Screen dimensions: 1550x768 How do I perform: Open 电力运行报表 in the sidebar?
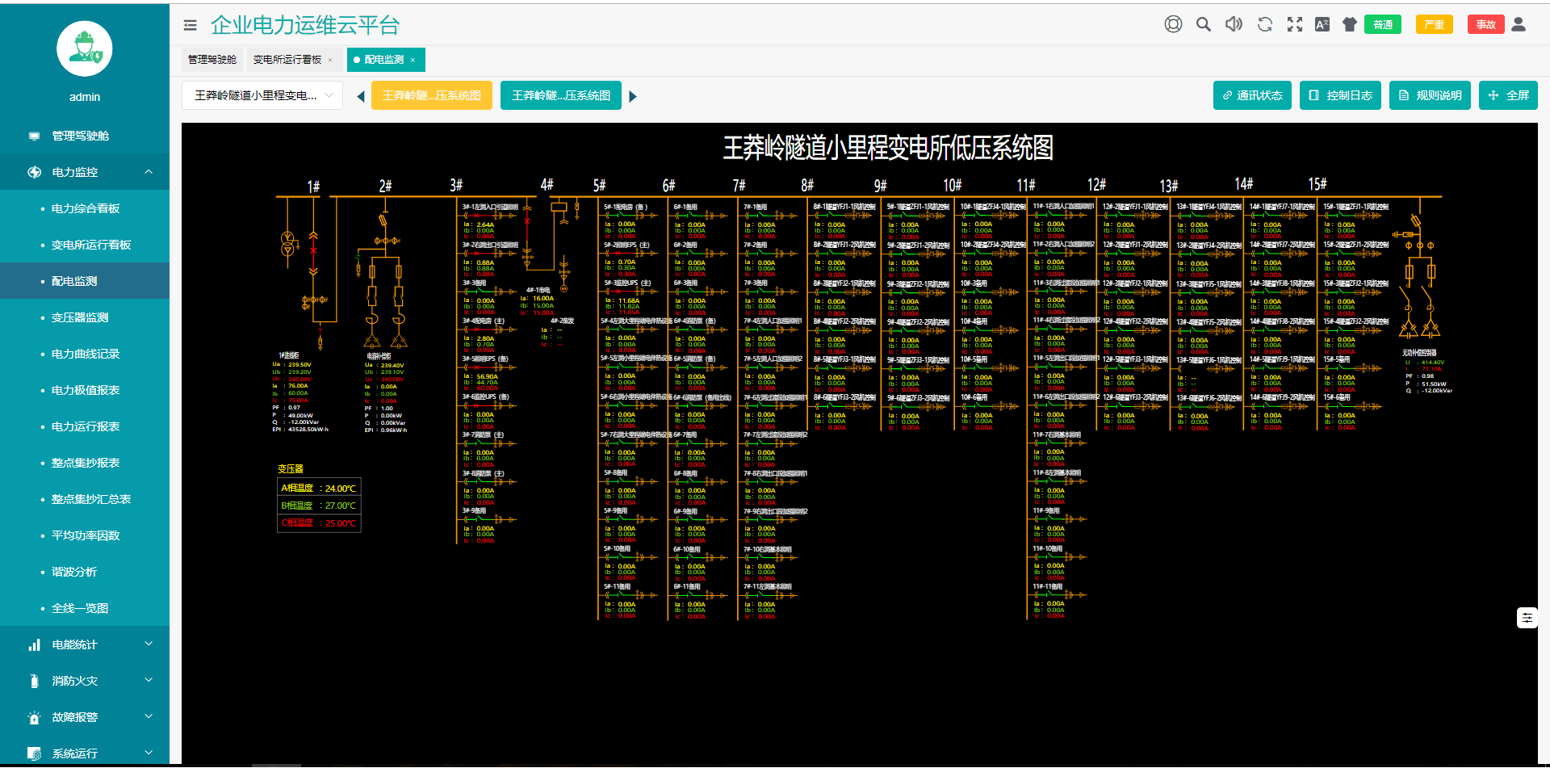tap(85, 426)
